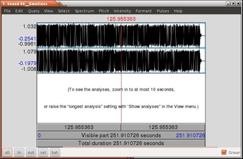Image resolution: width=243 pixels, height=159 pixels.
Task: Play the visible part 251.910726 seconds bar
Action: [121, 135]
